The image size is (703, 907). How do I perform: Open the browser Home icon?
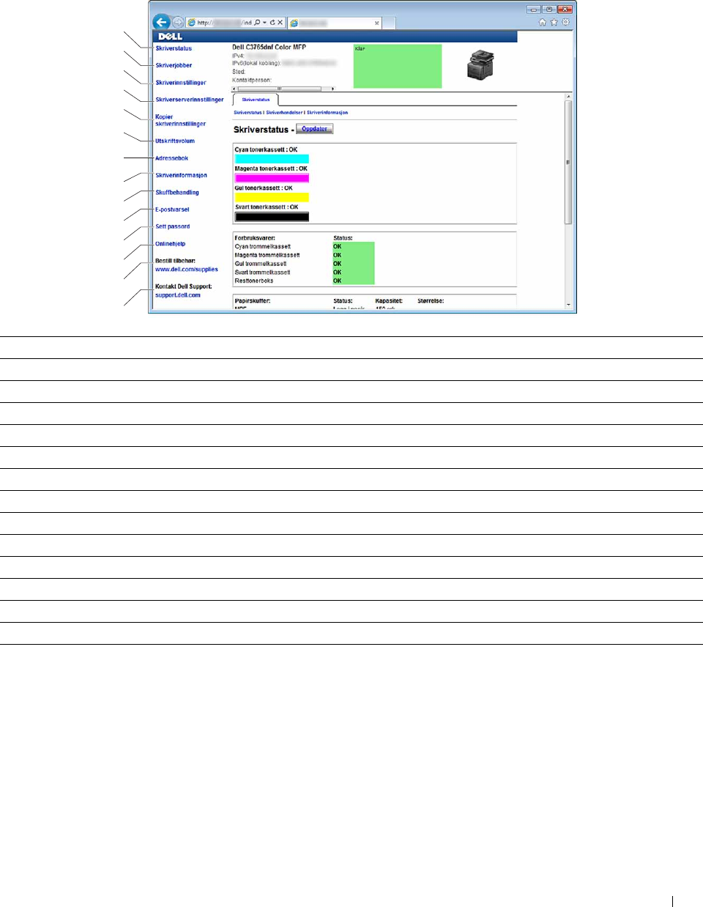click(543, 22)
